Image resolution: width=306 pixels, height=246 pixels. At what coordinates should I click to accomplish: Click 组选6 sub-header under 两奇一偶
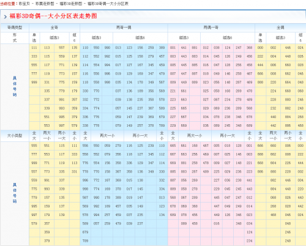click(x=140, y=37)
